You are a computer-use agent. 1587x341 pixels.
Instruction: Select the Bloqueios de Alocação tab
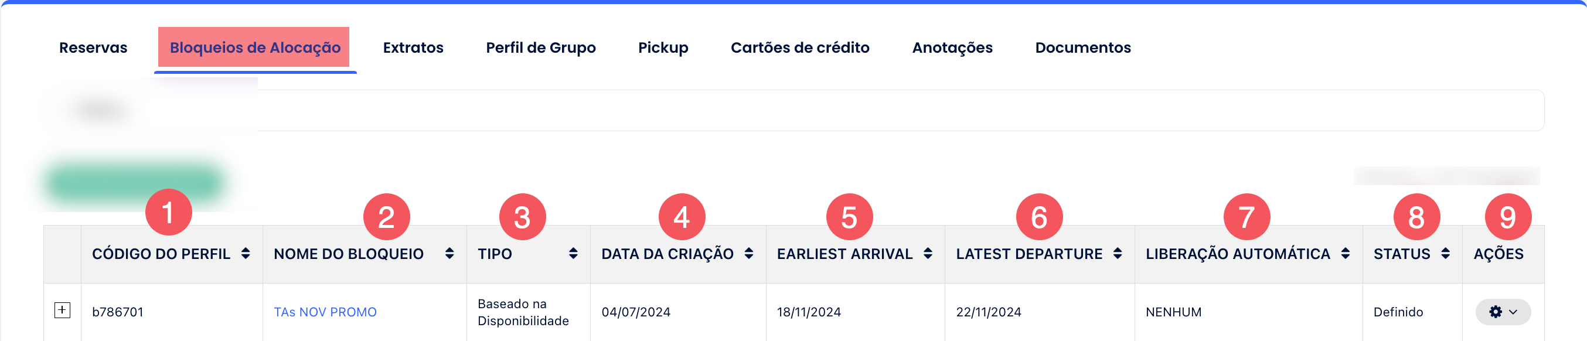coord(254,47)
